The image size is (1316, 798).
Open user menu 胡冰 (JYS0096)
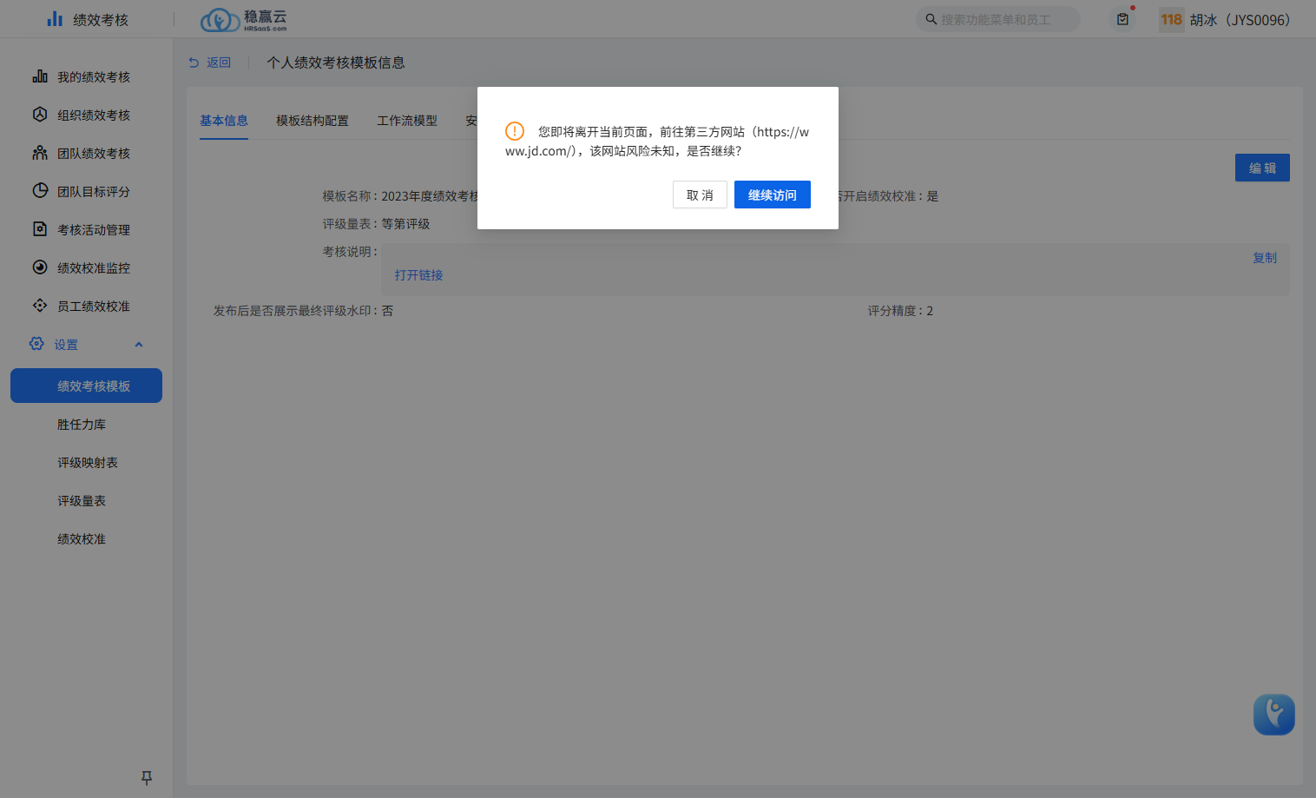(x=1239, y=20)
